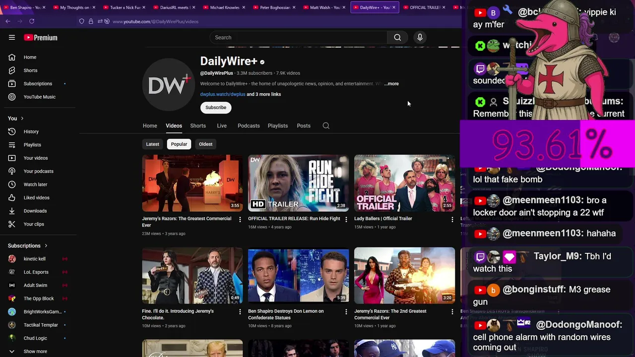
Task: Click the browser URL address field
Action: [x=155, y=22]
